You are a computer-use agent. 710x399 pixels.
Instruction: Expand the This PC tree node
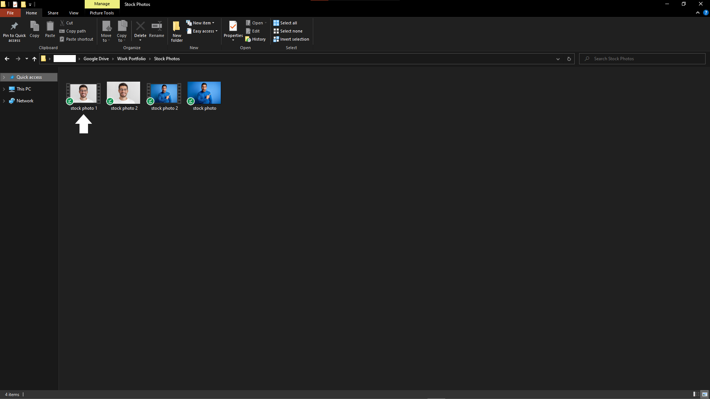tap(4, 89)
